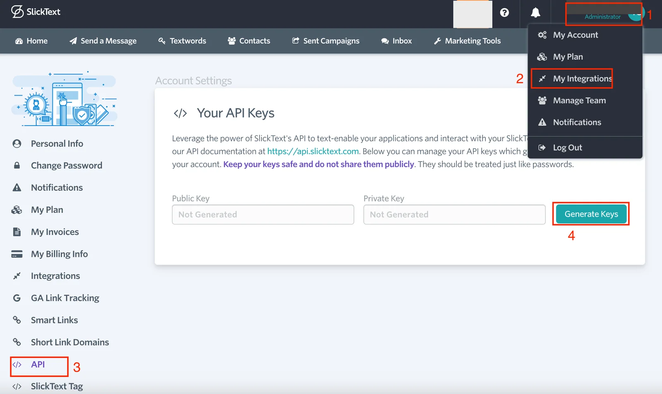Click the Inbox chat bubbles icon
The image size is (662, 394).
(x=385, y=41)
